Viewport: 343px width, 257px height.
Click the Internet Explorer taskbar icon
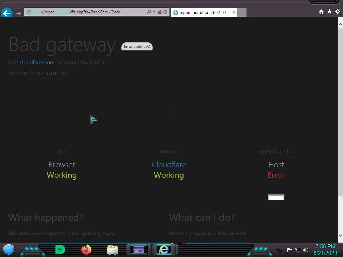coord(164,249)
